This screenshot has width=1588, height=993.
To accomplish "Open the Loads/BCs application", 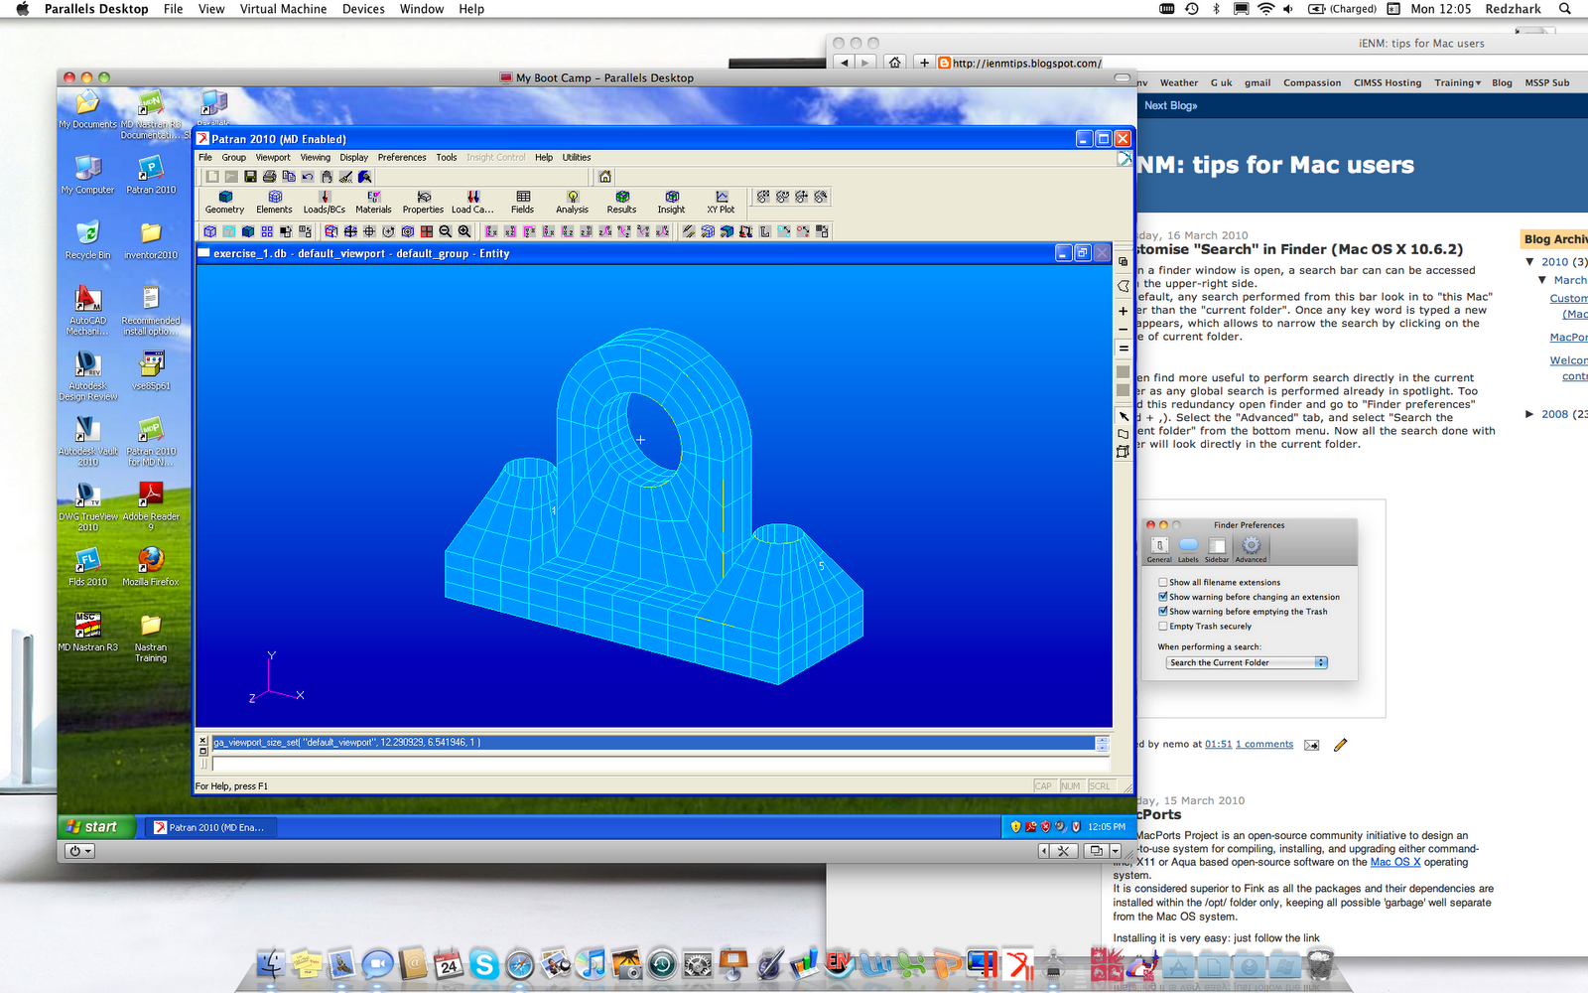I will coord(325,202).
